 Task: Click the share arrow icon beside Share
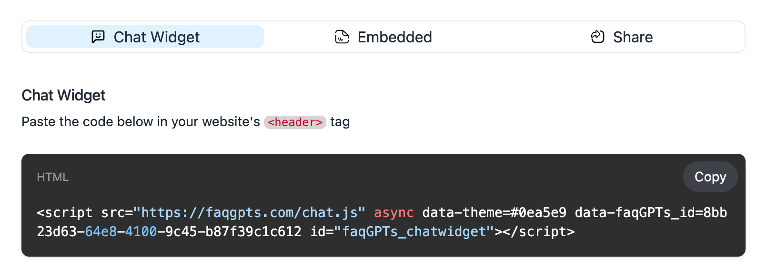click(x=597, y=37)
